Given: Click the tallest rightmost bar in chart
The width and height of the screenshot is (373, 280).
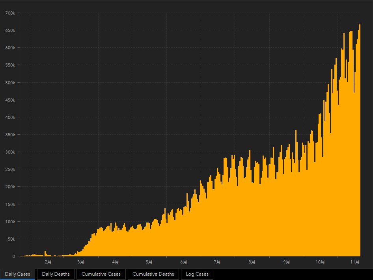Looking at the screenshot, I should coord(360,142).
